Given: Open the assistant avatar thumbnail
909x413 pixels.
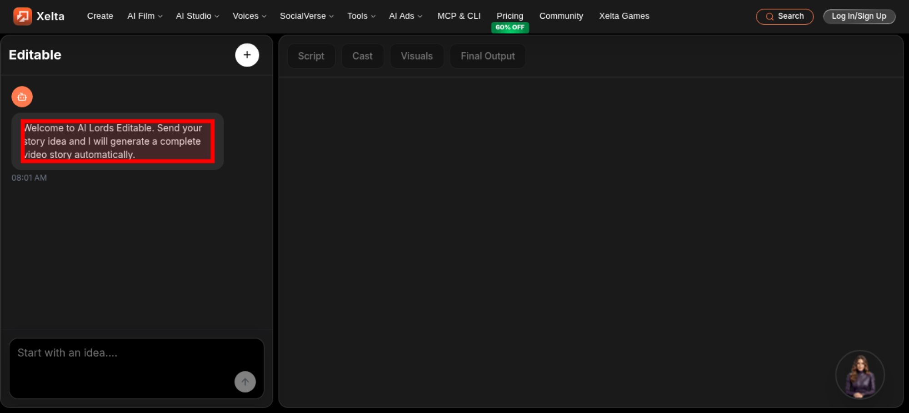Looking at the screenshot, I should click(x=860, y=375).
